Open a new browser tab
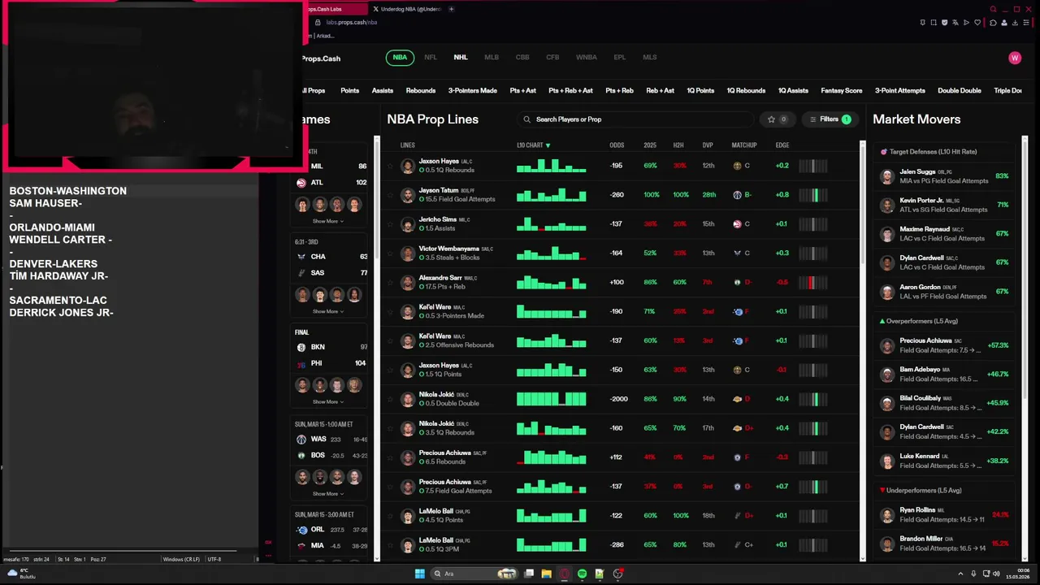The width and height of the screenshot is (1040, 585). [451, 9]
